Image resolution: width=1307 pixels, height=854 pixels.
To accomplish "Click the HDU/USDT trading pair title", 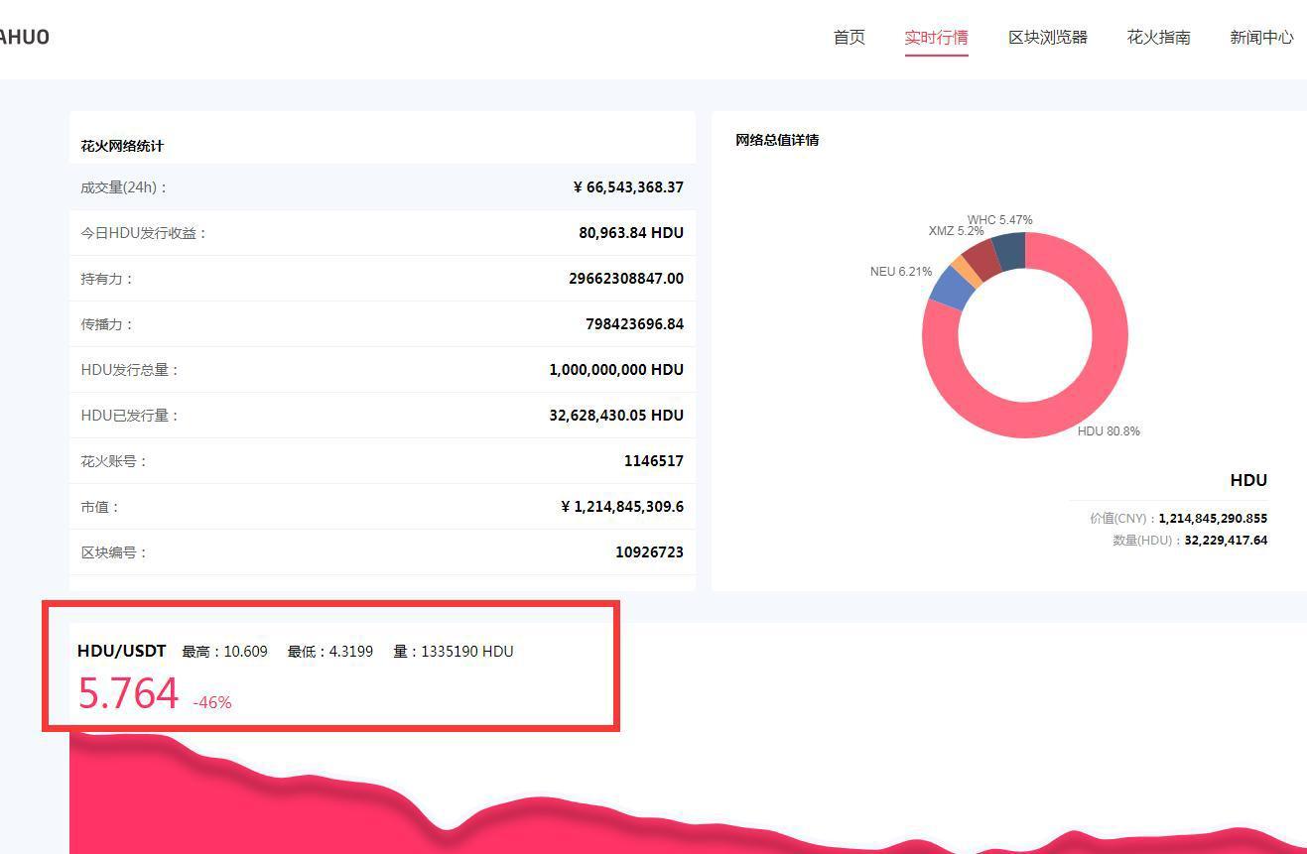I will tap(121, 651).
